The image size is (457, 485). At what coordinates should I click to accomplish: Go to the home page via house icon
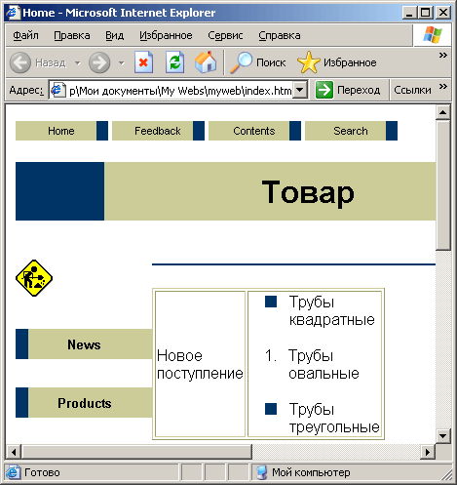tap(206, 61)
